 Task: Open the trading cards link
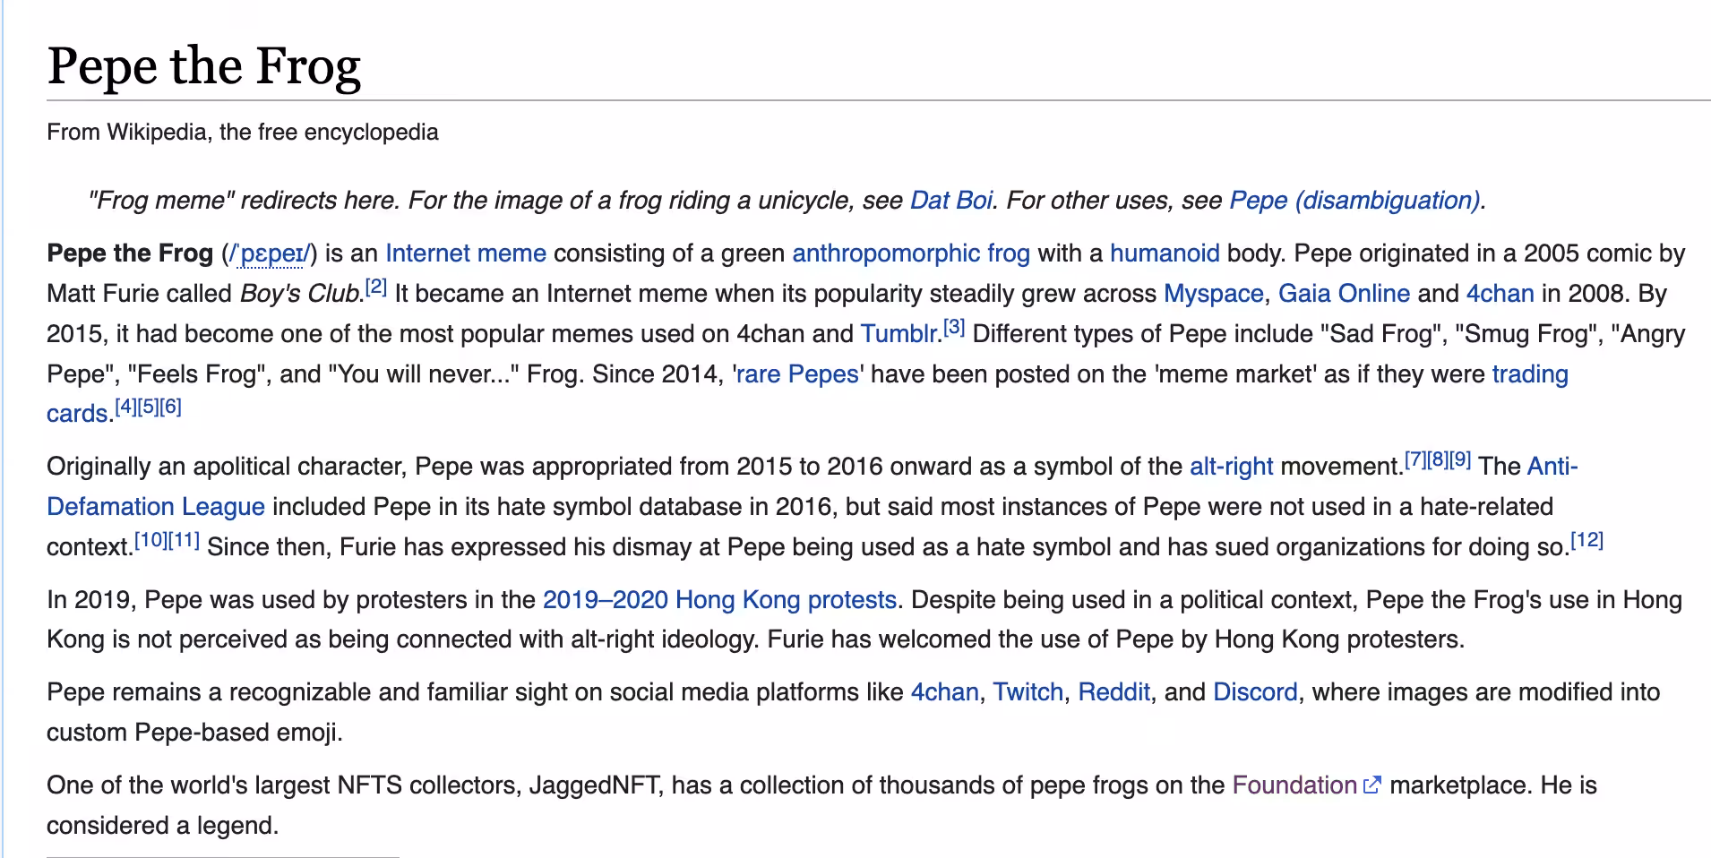click(1530, 374)
